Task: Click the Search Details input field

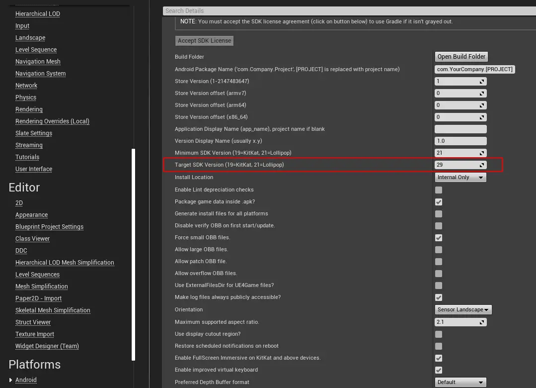Action: [x=348, y=10]
